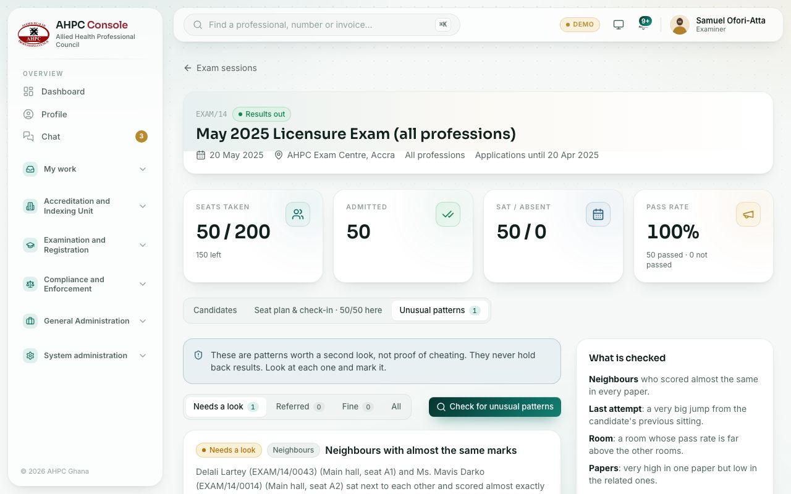Show Referred patterns filter

point(300,407)
